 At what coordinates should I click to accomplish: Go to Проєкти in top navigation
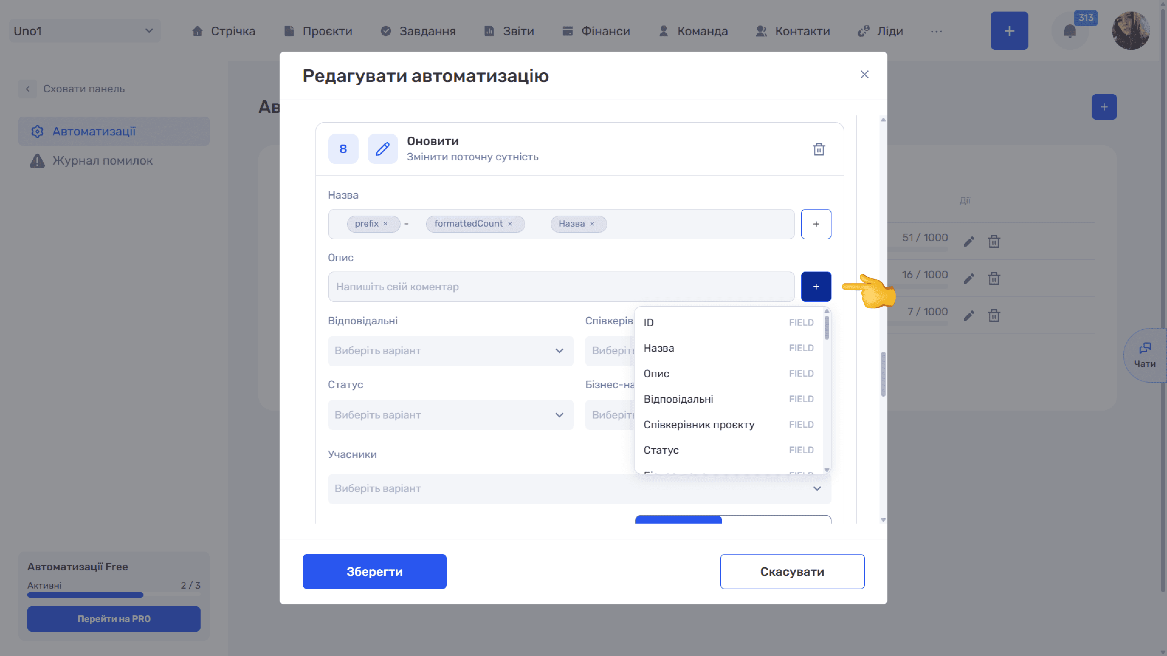coord(318,31)
